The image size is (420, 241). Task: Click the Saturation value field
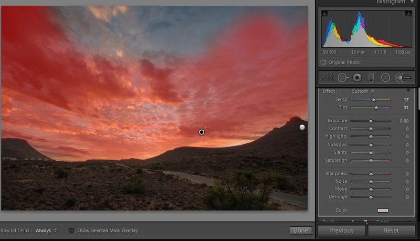point(407,160)
